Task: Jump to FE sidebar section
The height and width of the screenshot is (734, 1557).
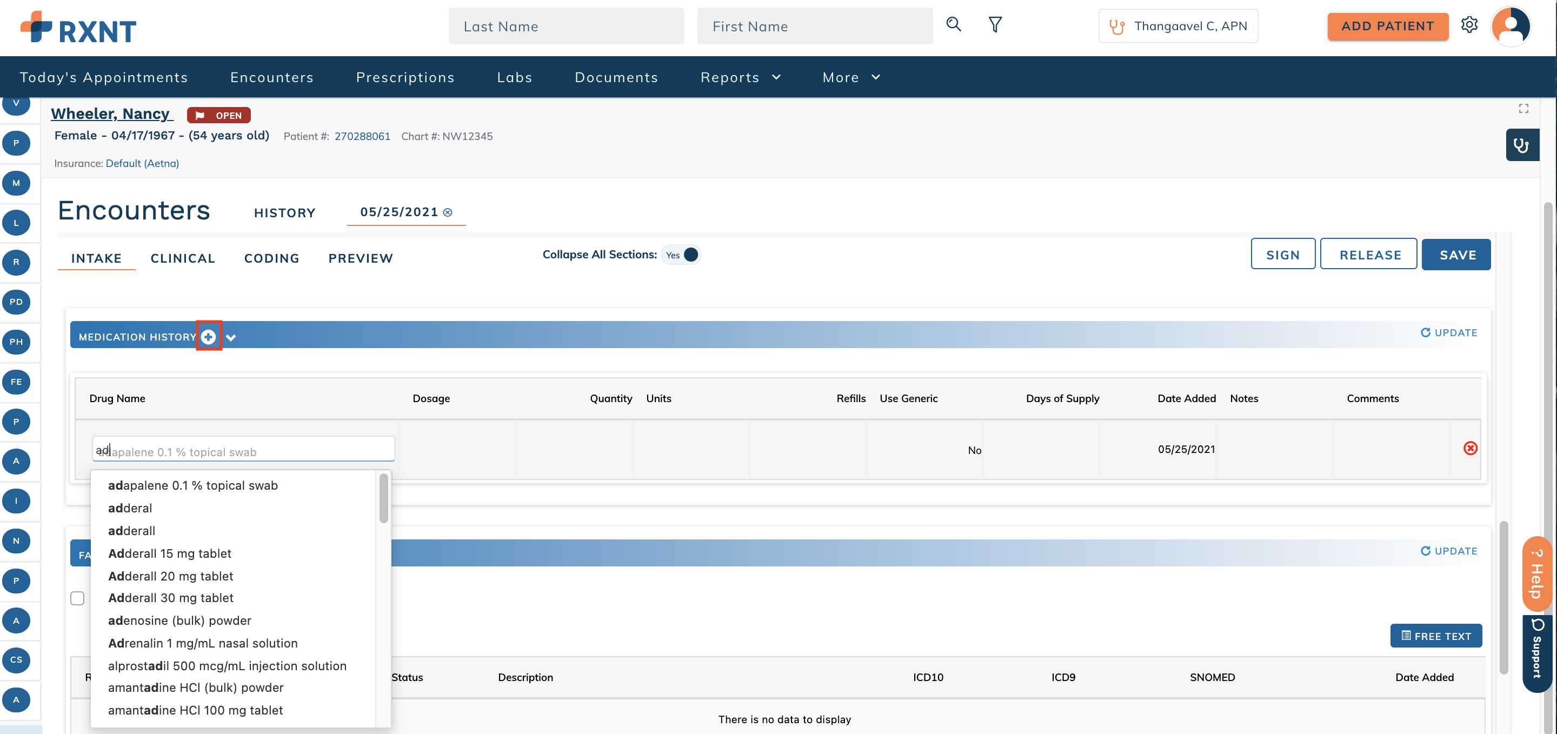Action: (x=16, y=382)
